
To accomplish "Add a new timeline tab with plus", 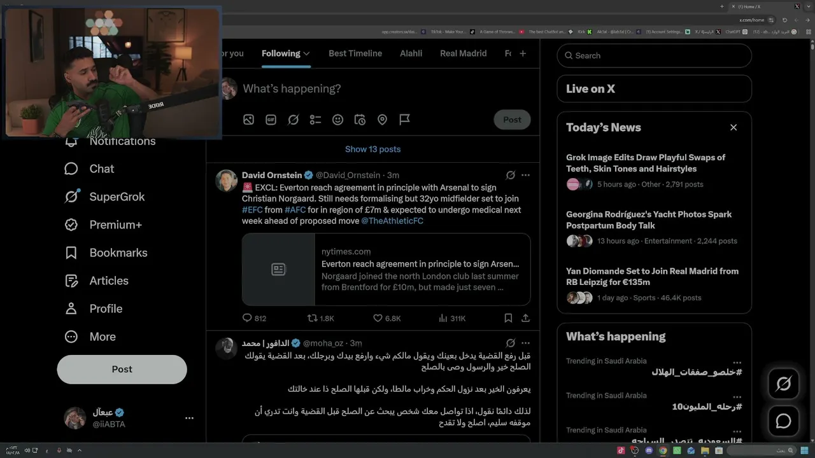I will 523,53.
